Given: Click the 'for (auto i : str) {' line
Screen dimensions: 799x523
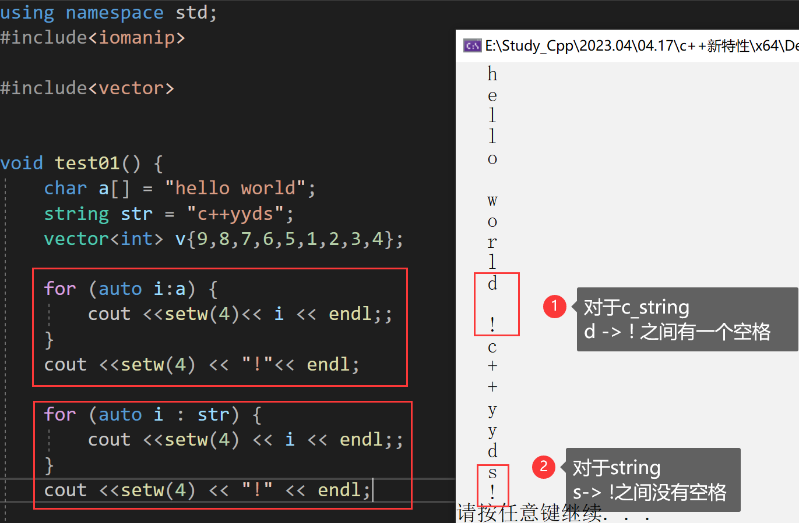Looking at the screenshot, I should [153, 415].
